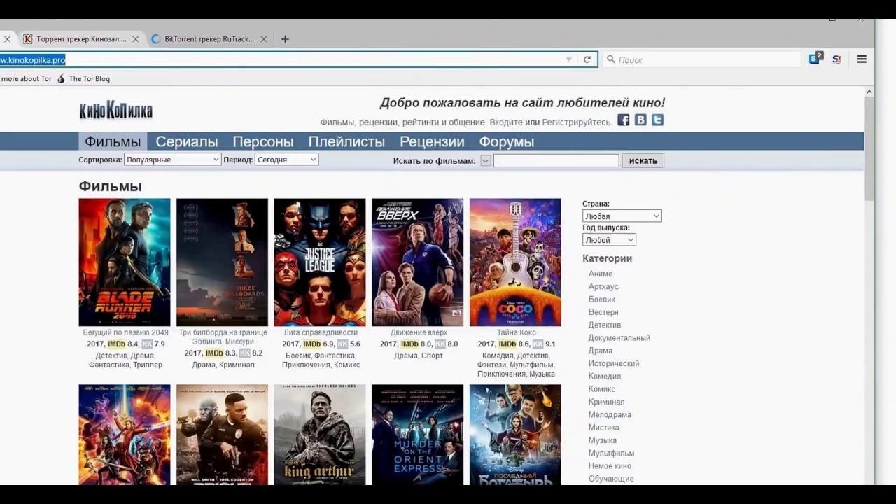This screenshot has height=504, width=896.
Task: Click title Бегущий по лезвию 2049
Action: 125,332
